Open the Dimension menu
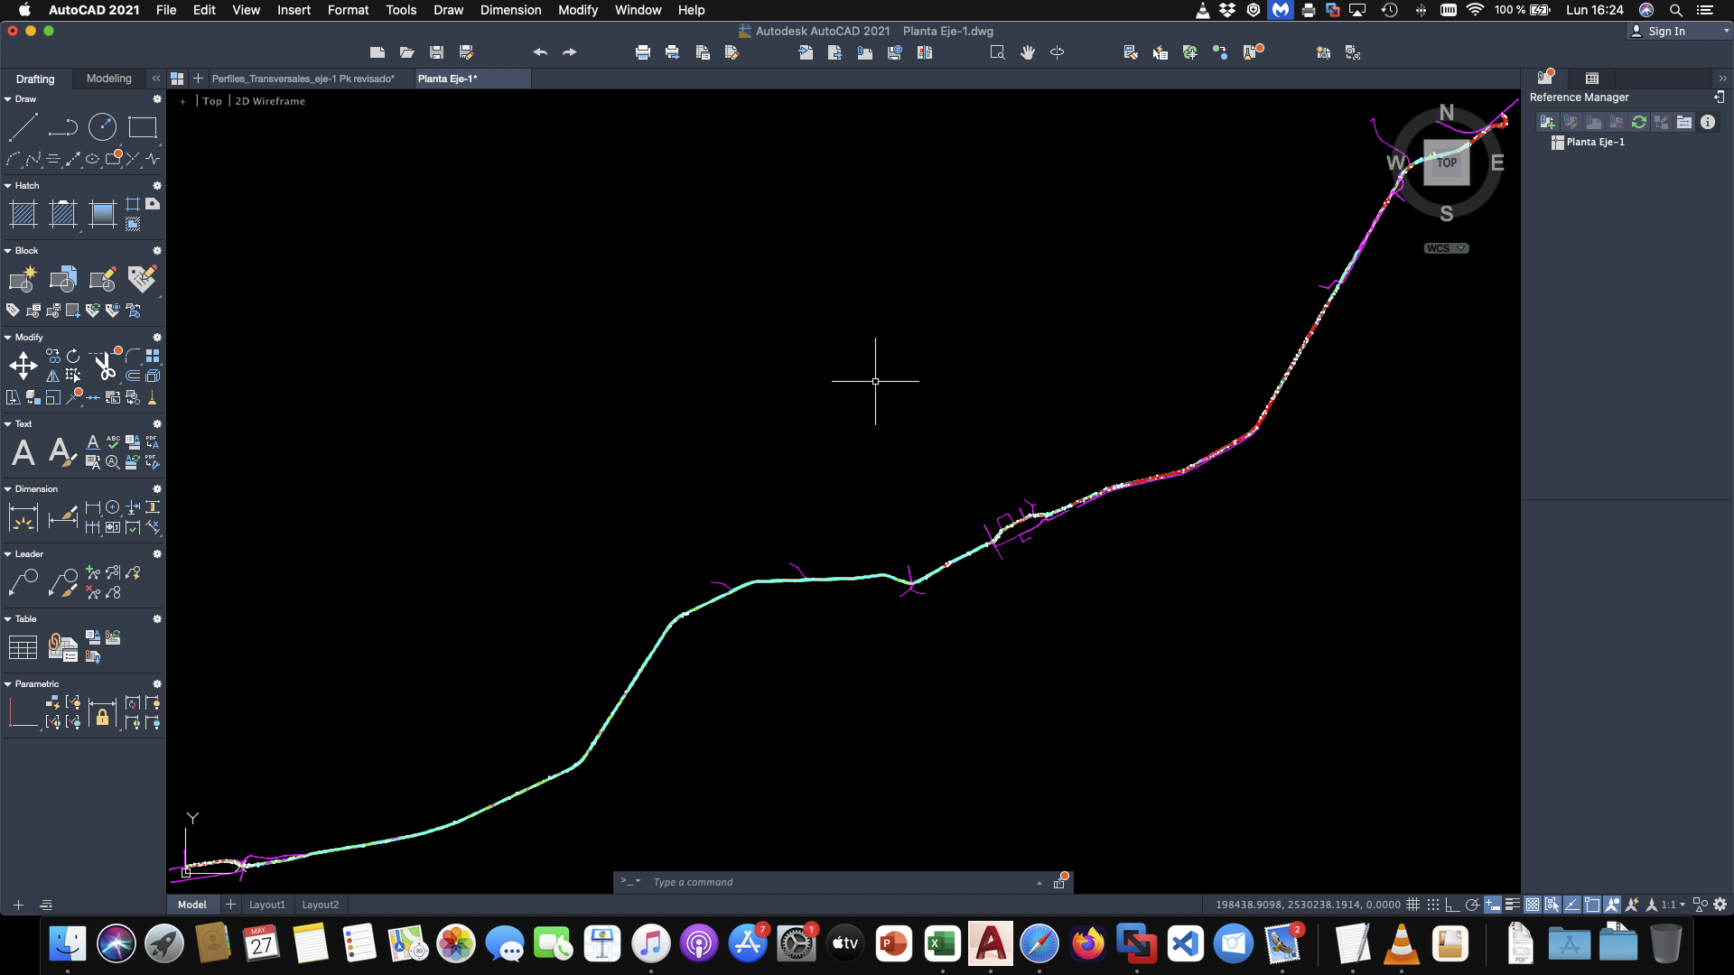The height and width of the screenshot is (975, 1734). 510,10
